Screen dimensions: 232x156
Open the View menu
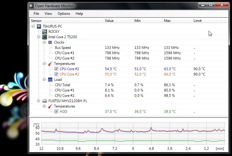click(48, 14)
